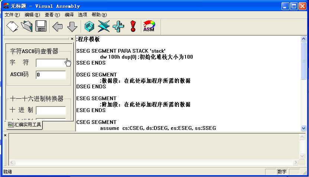Click the down arrow toolbar icon
309x177 pixels.
(x=72, y=27)
